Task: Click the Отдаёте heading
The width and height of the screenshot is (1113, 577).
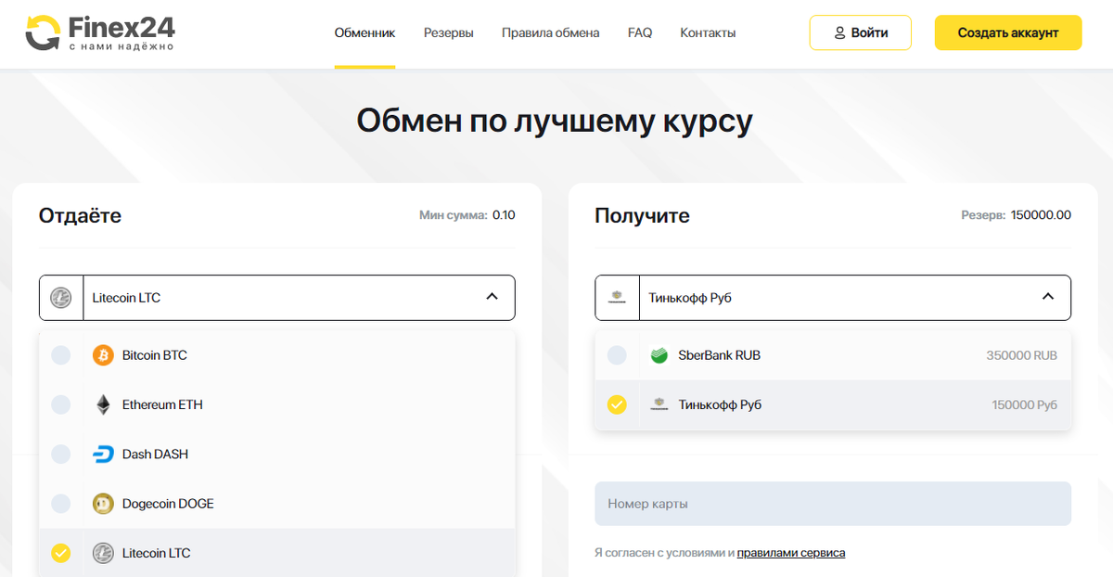Action: pyautogui.click(x=80, y=215)
